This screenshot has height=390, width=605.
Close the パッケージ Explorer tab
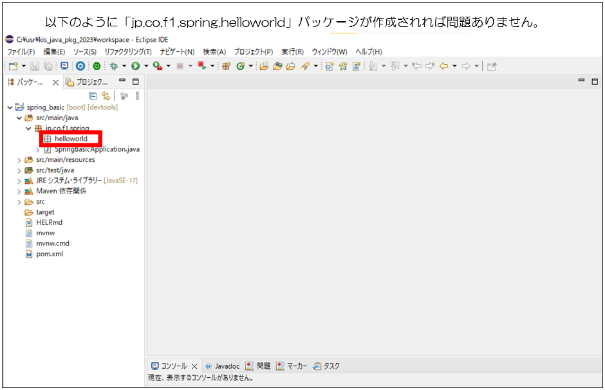[x=55, y=82]
